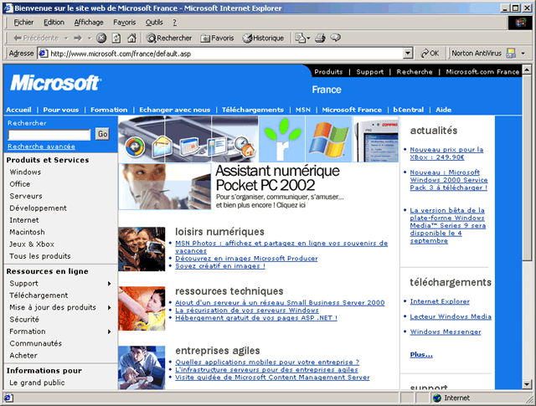The image size is (536, 406).
Task: Stop page loading with the Stop icon
Action: 101,38
